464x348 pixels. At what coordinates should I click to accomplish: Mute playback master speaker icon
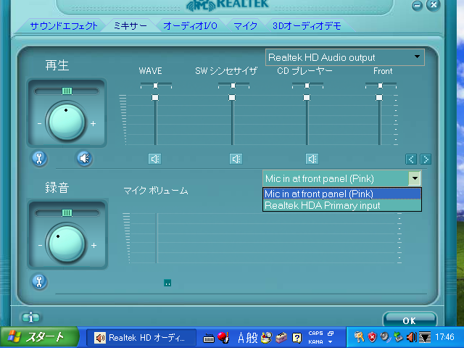pos(85,158)
